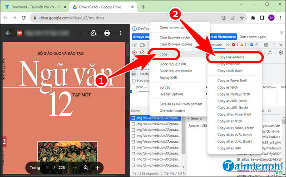Click the red PDF file icon

point(20,33)
